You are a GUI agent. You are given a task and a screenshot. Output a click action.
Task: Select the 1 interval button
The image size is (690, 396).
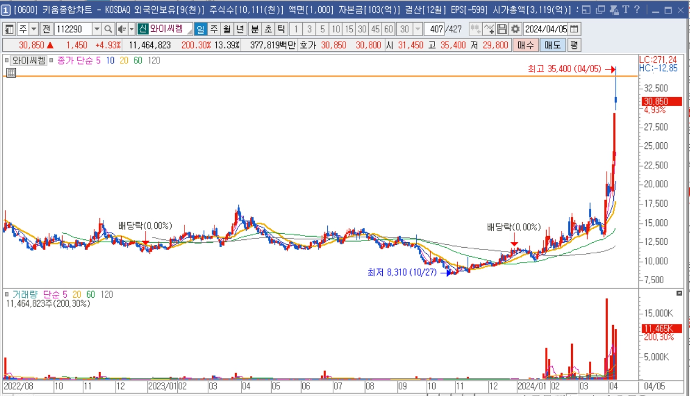[296, 29]
